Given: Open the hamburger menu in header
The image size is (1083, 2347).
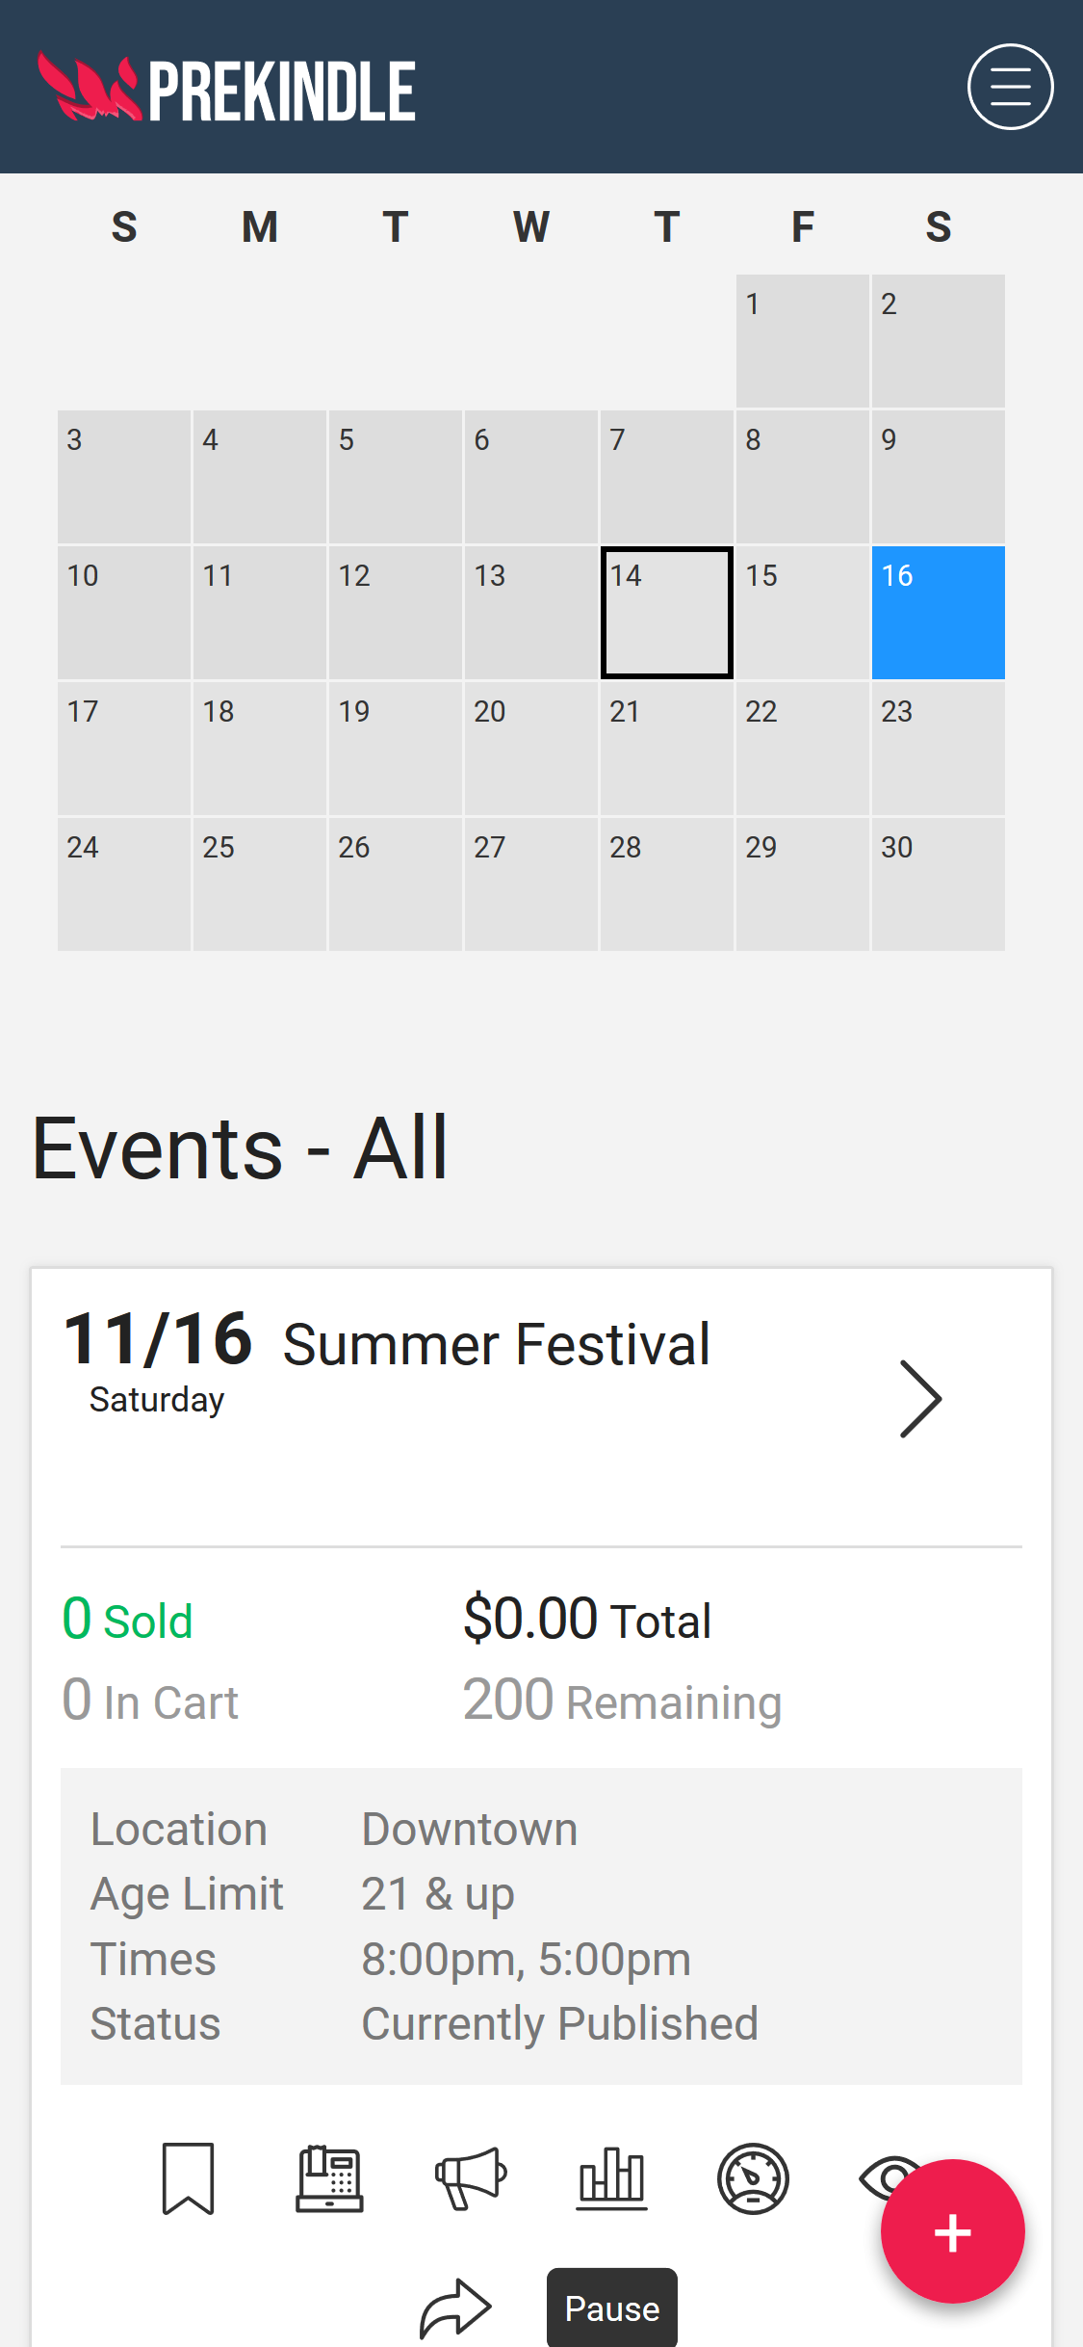Looking at the screenshot, I should point(1010,87).
